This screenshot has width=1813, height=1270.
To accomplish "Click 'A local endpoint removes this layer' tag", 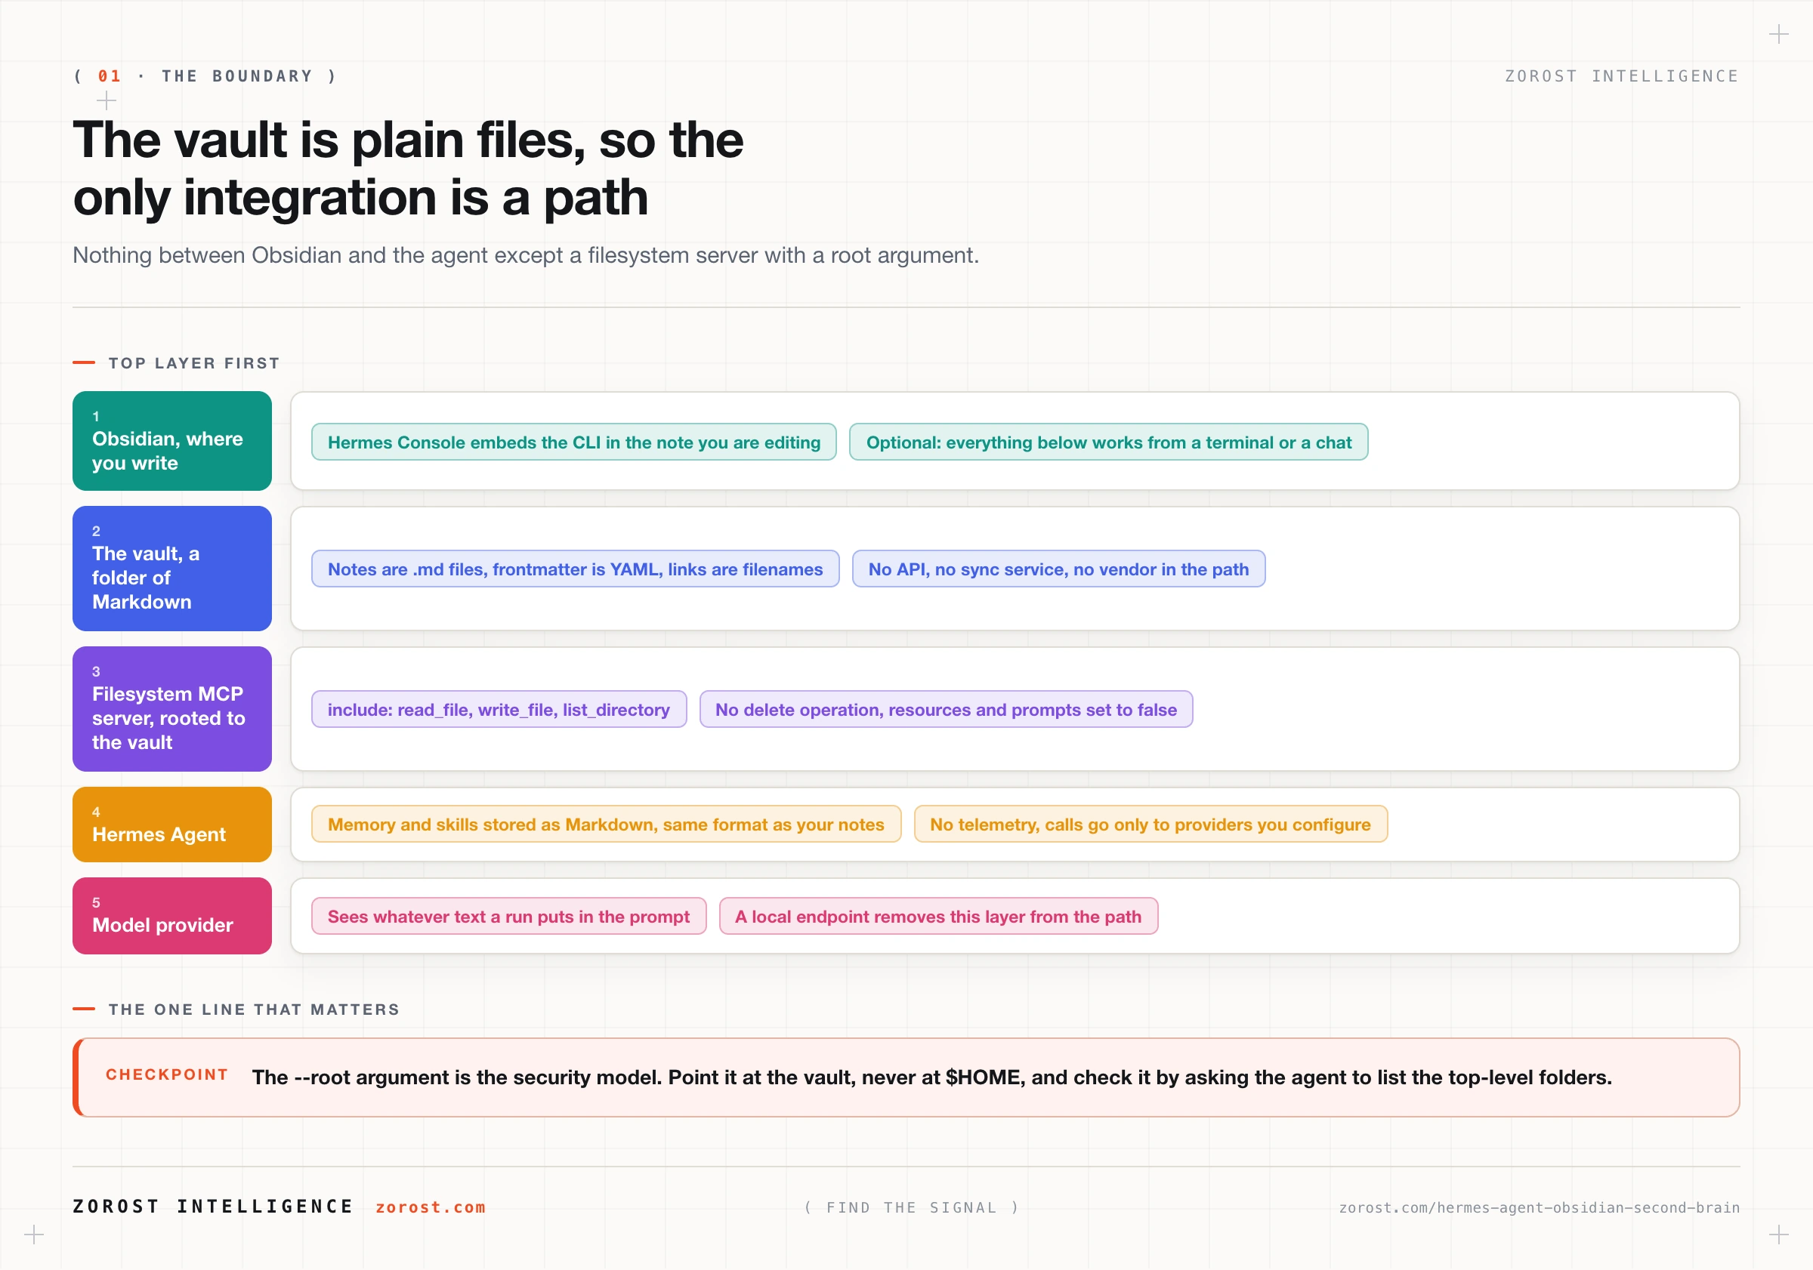I will [x=938, y=917].
